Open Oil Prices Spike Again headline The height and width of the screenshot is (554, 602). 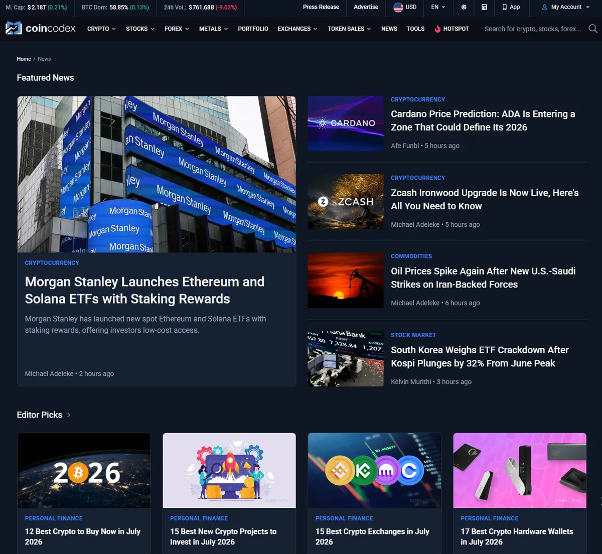[483, 278]
